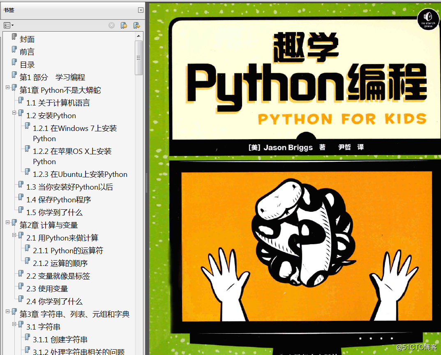Collapse the 2.1 用Python来做计算 tree node
This screenshot has width=441, height=355.
(x=14, y=235)
